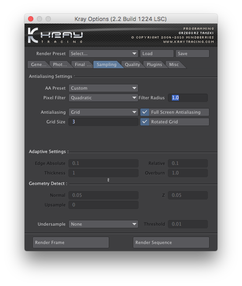Open the Plugins tab

154,65
